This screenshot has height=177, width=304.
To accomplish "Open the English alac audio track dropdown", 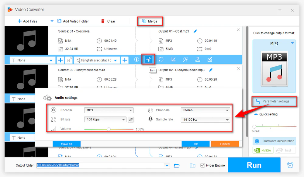I will pos(116,61).
